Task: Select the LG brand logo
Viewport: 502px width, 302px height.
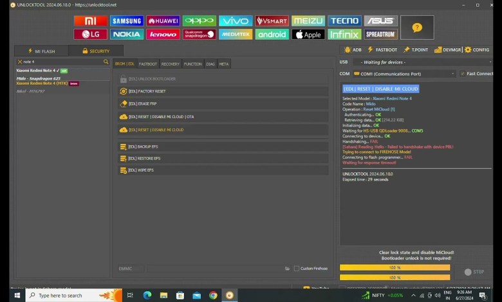Action: (x=91, y=34)
